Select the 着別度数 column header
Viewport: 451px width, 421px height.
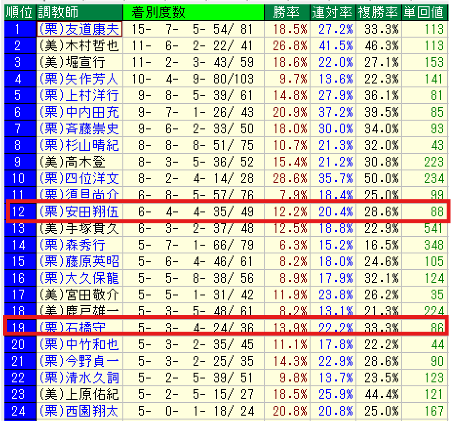pos(158,12)
